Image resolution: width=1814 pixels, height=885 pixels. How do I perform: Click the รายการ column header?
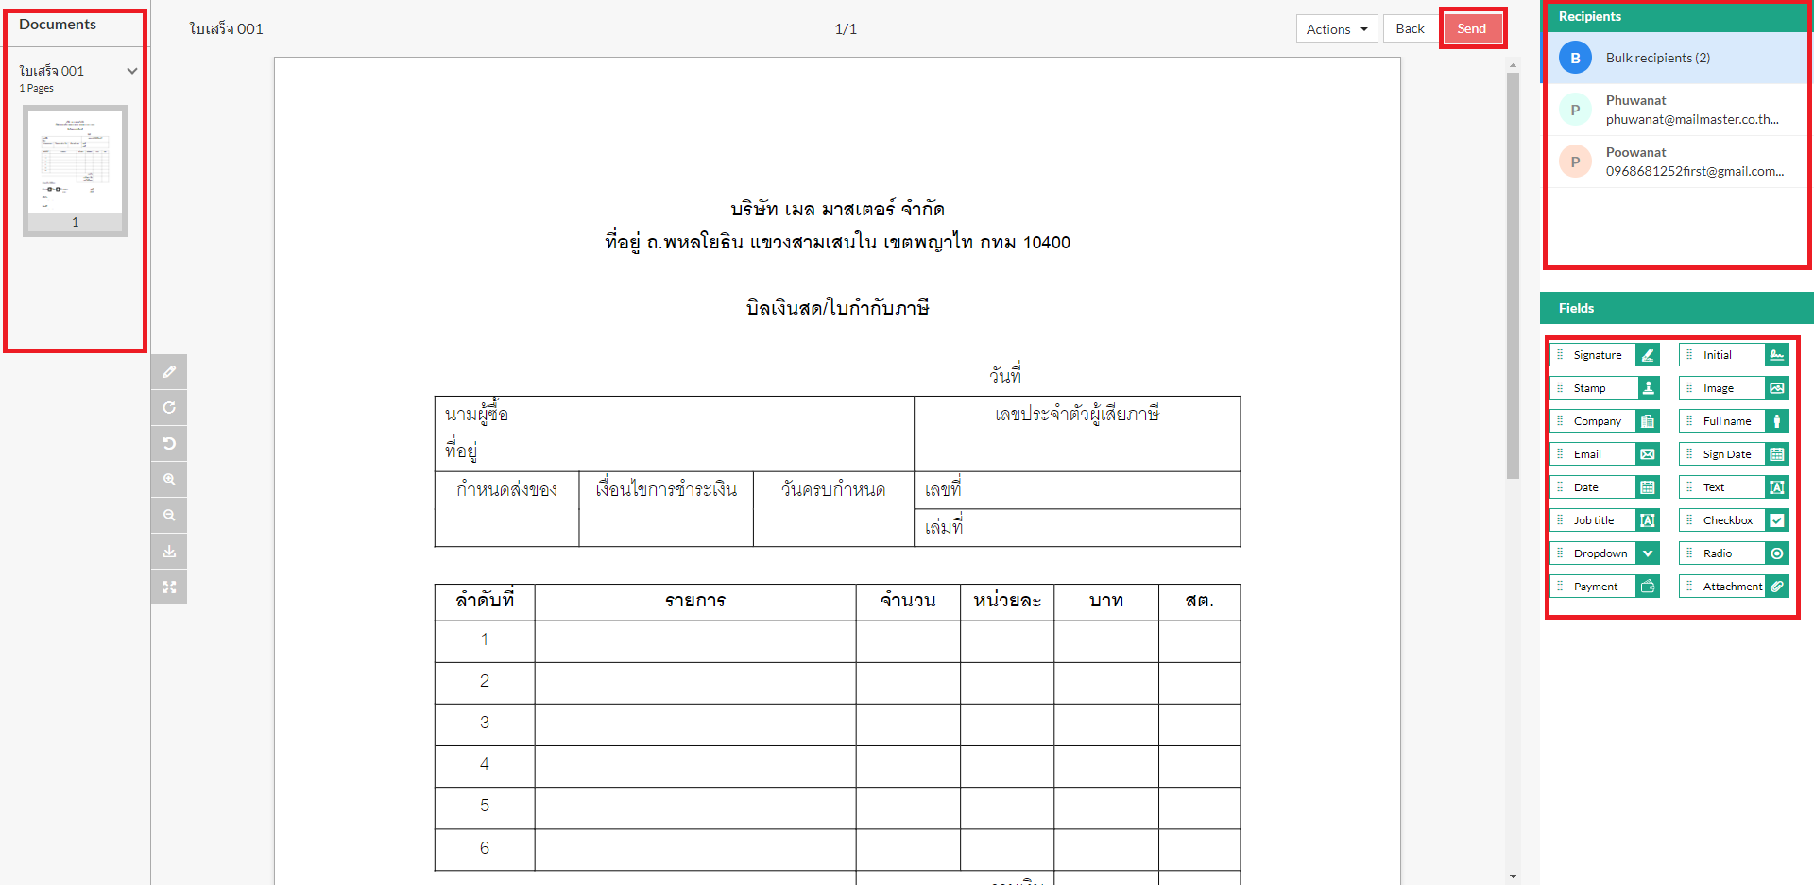[x=695, y=602]
